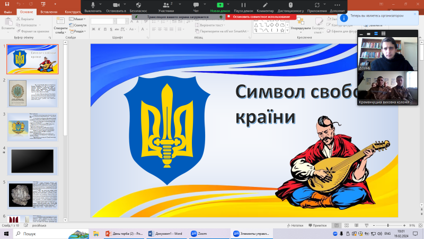The image size is (424, 239).
Task: Click Fit slide to window icon
Action: pyautogui.click(x=420, y=225)
